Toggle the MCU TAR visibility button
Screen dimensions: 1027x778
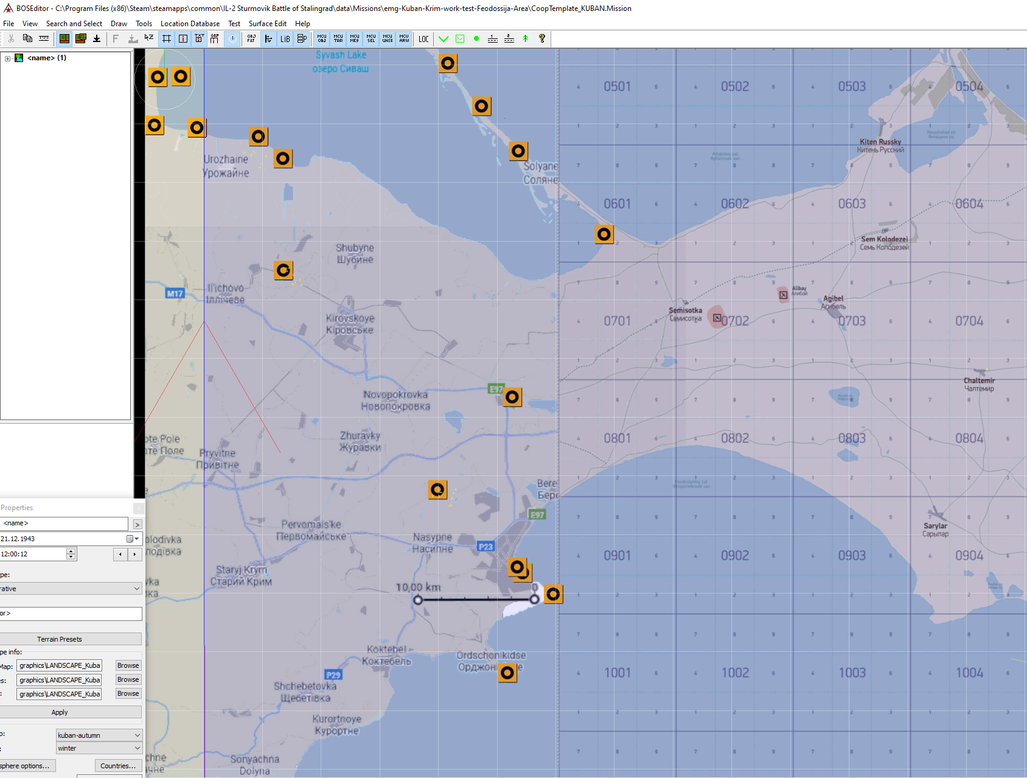pos(338,38)
